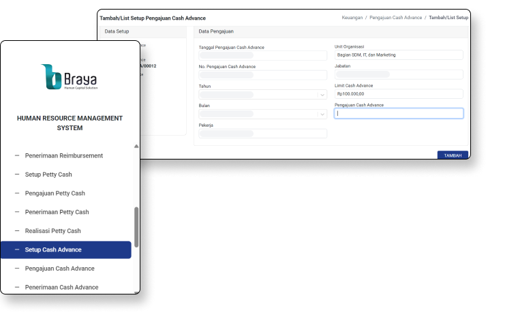Viewport: 518px width, 319px height.
Task: Focus the Pekerja input field
Action: pyautogui.click(x=262, y=134)
